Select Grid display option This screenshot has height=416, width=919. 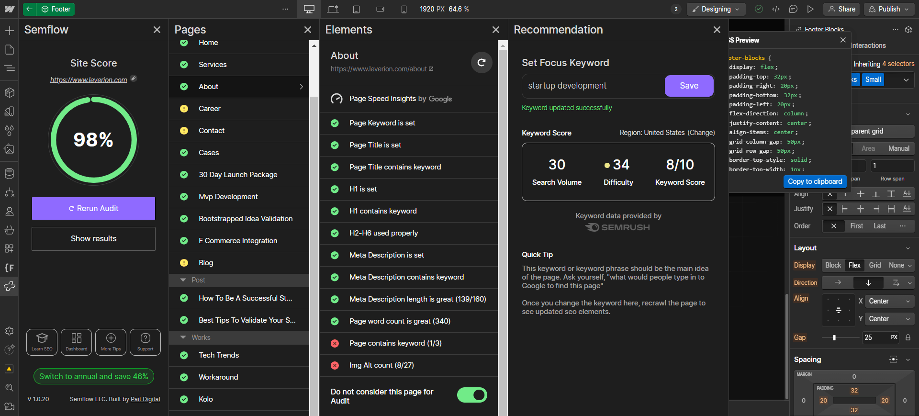(x=875, y=265)
